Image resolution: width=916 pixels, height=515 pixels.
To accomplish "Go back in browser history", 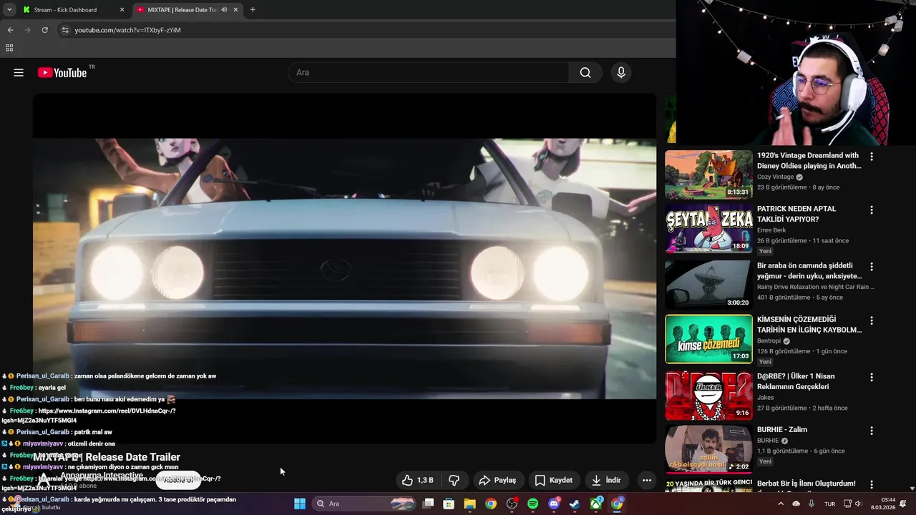I will 10,30.
